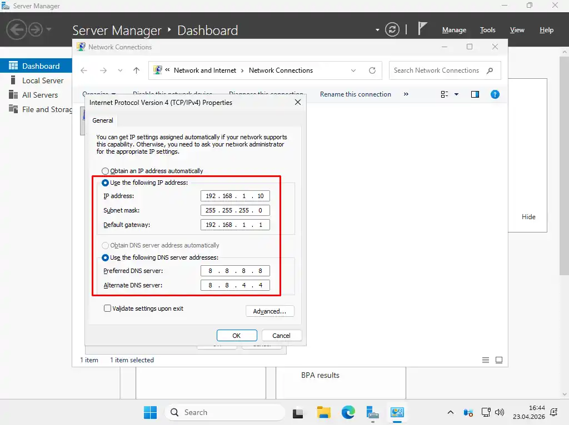Show more toolbar commands chevron
The height and width of the screenshot is (425, 569).
pyautogui.click(x=406, y=94)
